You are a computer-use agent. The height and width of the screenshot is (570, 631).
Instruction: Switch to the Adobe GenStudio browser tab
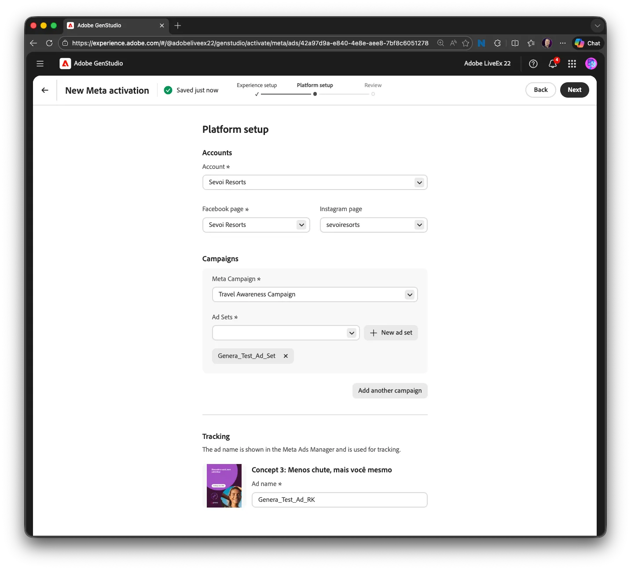[115, 26]
